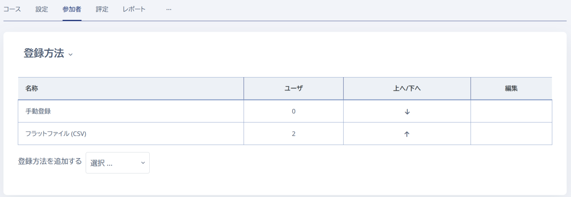Click the 登録方法 page heading
This screenshot has height=197, width=571.
[x=44, y=54]
